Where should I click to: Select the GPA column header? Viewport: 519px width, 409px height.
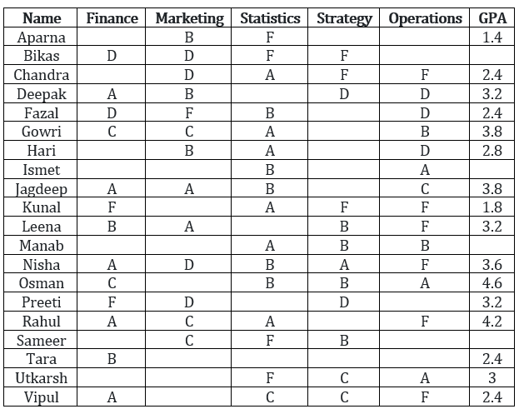[492, 17]
